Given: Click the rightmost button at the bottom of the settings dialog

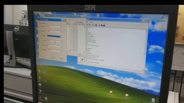Looking at the screenshot, I should coord(61,58).
